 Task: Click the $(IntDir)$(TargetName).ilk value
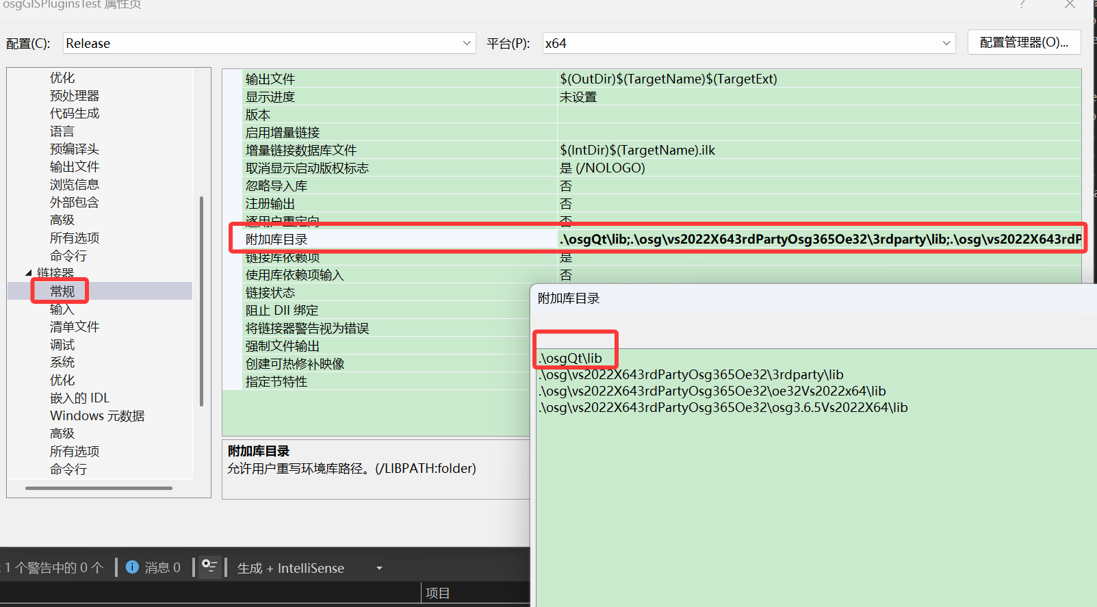637,150
